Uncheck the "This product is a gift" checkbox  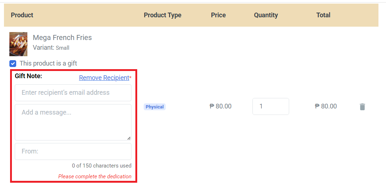click(13, 64)
